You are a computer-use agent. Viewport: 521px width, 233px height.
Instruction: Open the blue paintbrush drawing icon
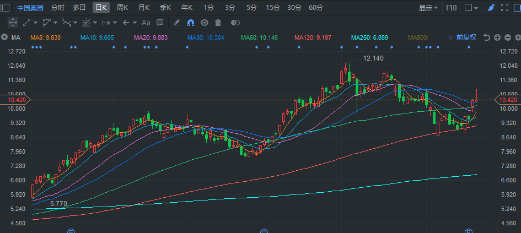tap(491, 8)
